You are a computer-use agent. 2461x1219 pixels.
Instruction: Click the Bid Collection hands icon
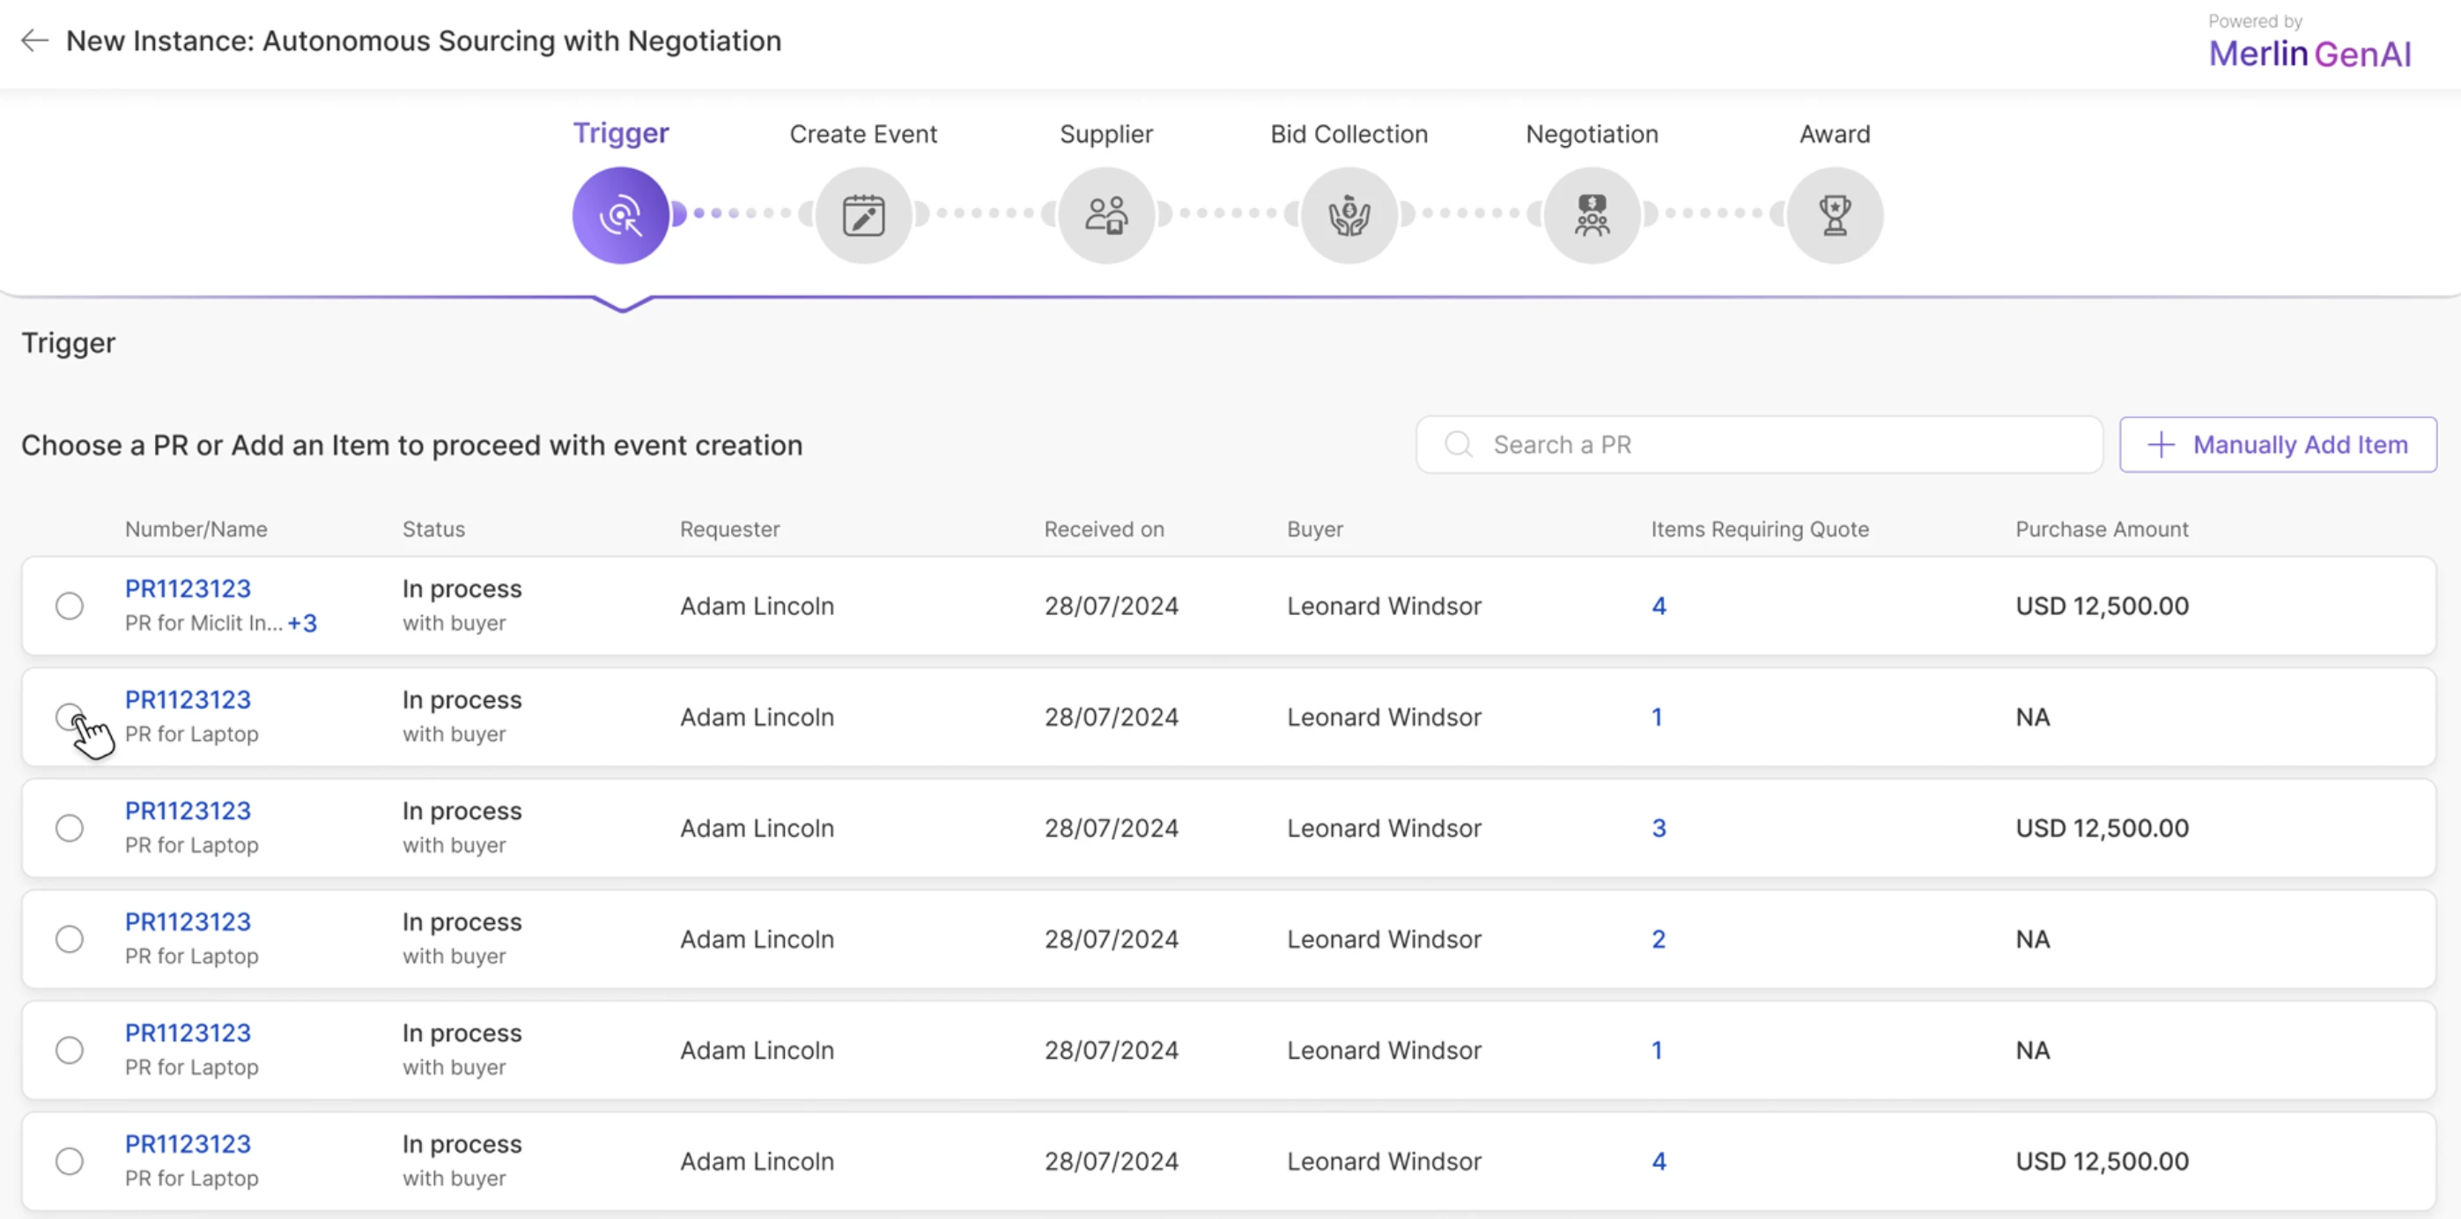pos(1349,215)
